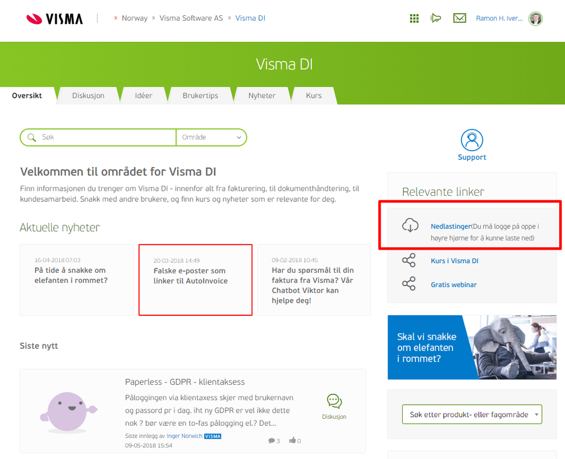Click the Visma DI page title
This screenshot has width=565, height=459.
[x=284, y=65]
